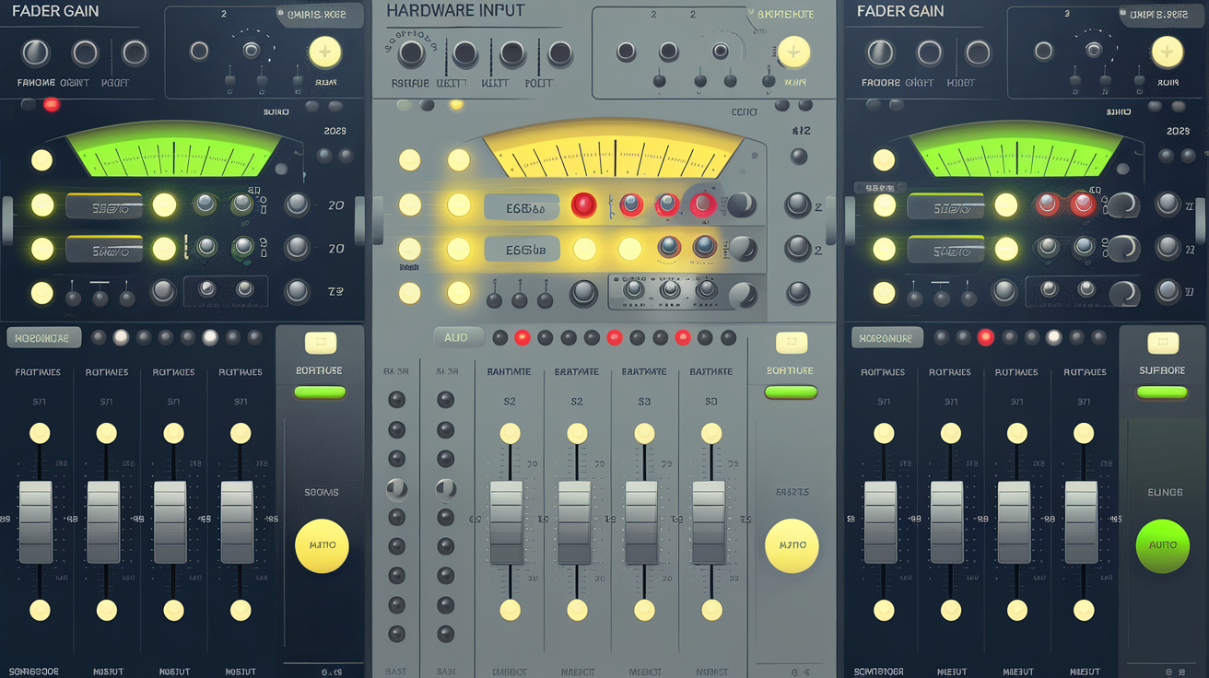The width and height of the screenshot is (1209, 678).
Task: Click the yellow plus button in left panel
Action: click(x=324, y=53)
